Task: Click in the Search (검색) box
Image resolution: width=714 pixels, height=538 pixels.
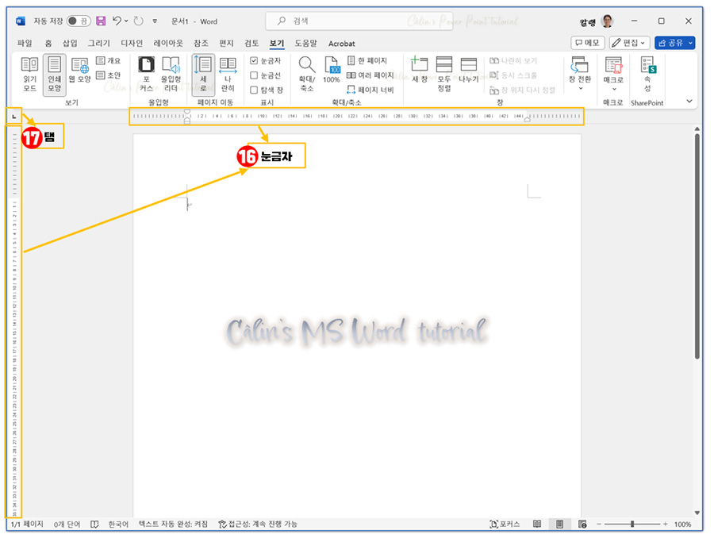Action: pos(359,21)
